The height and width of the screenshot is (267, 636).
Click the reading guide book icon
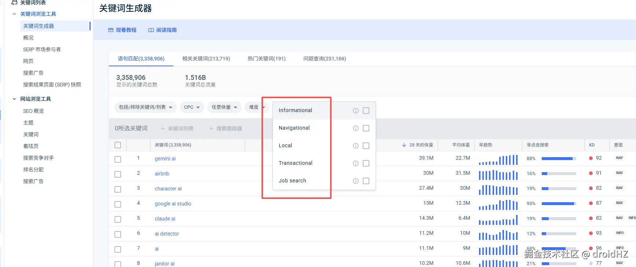pyautogui.click(x=151, y=30)
